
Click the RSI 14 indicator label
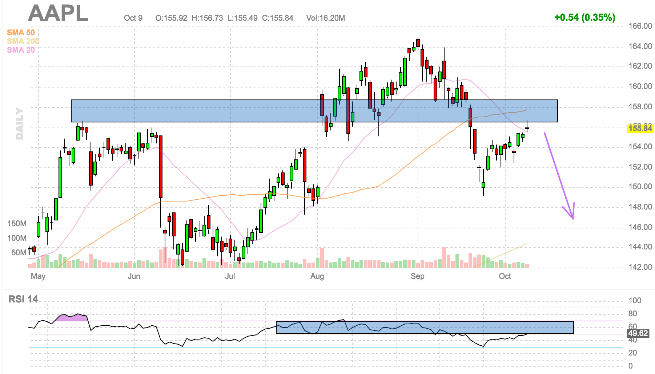(23, 299)
